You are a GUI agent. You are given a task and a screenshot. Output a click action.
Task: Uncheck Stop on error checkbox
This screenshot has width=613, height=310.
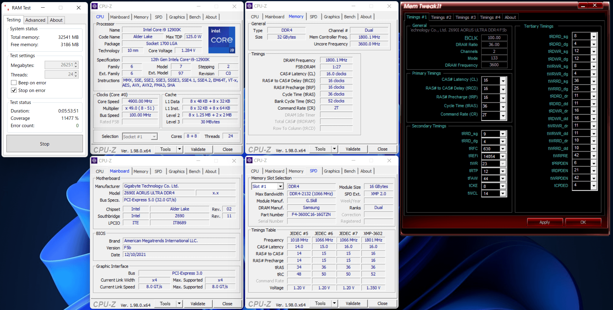point(14,90)
